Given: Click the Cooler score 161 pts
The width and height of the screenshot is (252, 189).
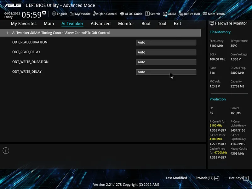Looking at the screenshot, I should (x=235, y=113).
